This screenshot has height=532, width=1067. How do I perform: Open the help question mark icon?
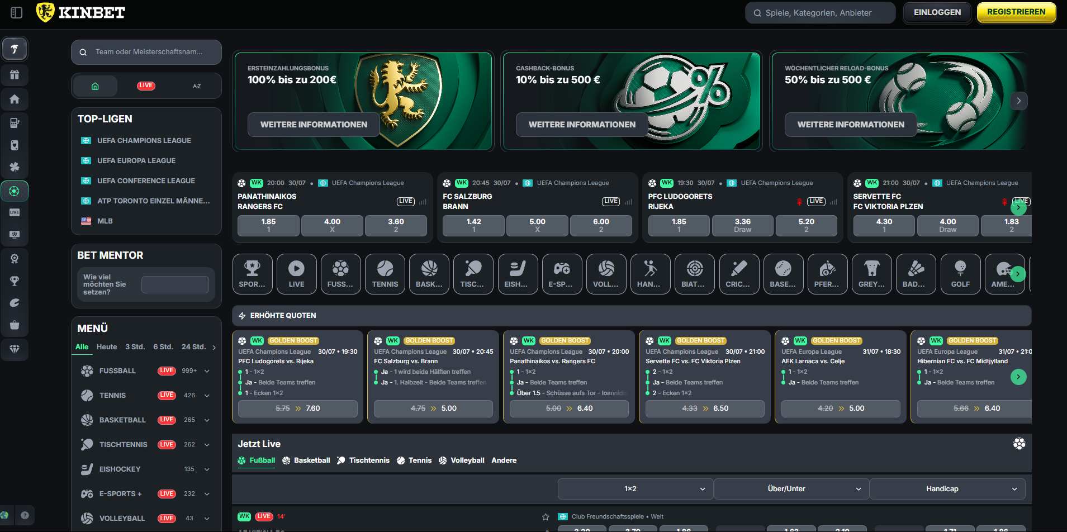pyautogui.click(x=25, y=515)
